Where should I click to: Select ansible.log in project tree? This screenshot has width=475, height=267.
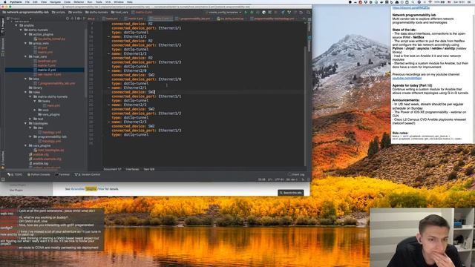[x=40, y=163]
